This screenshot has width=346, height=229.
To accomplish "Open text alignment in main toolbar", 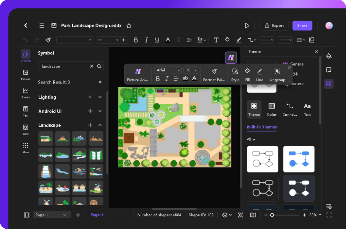I will tap(189, 40).
